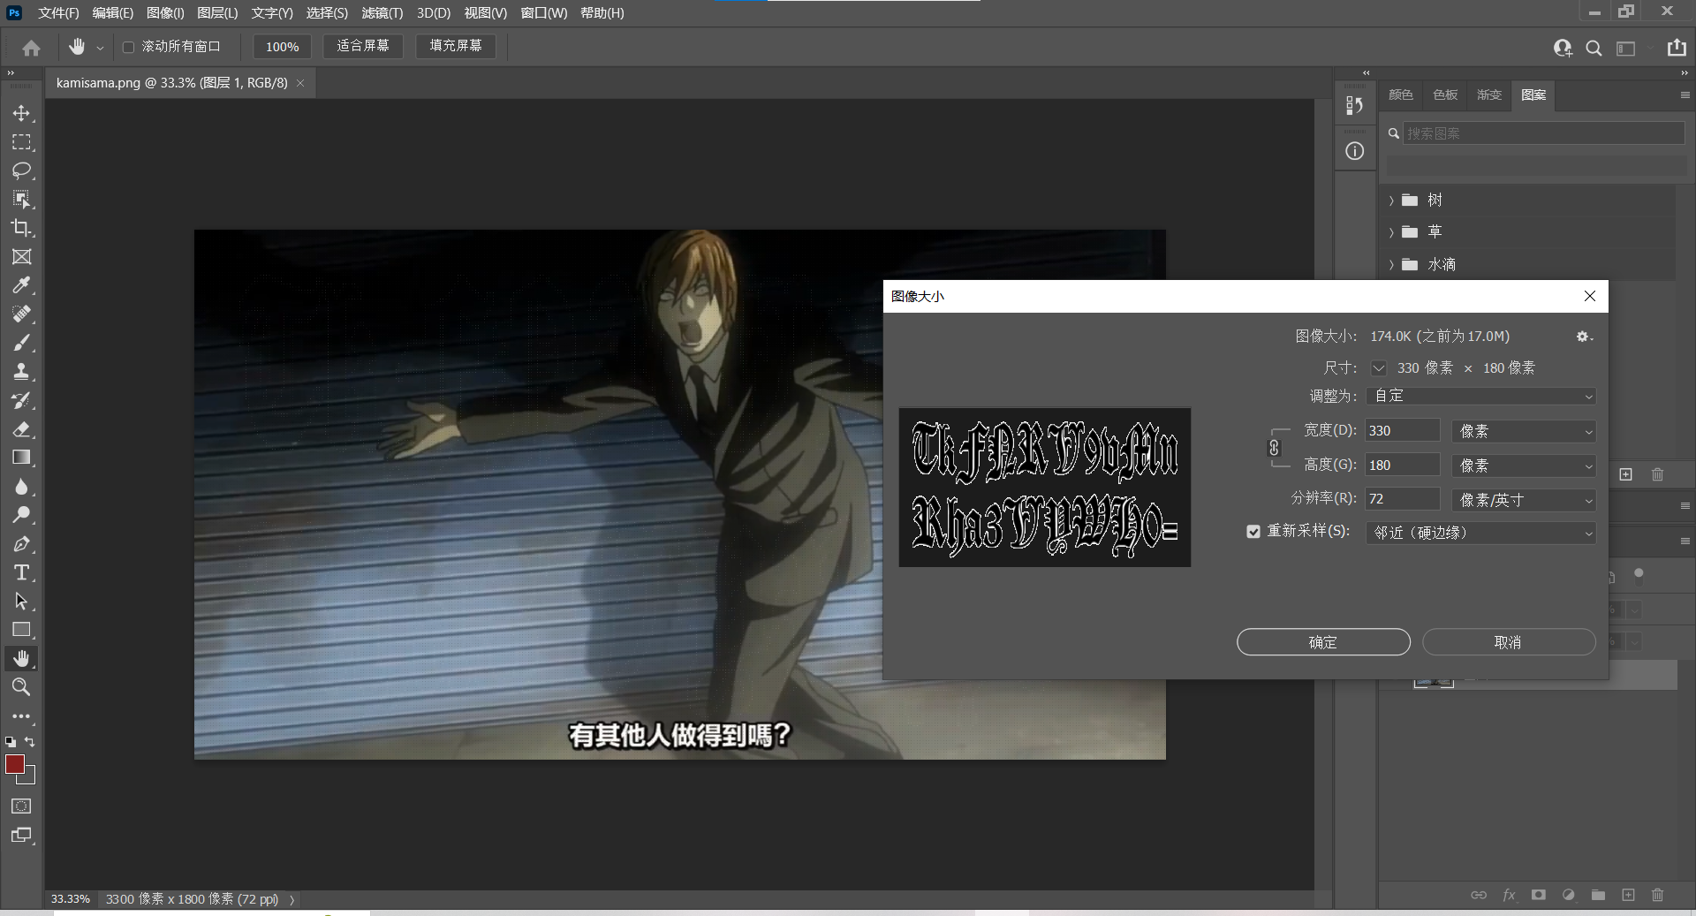The image size is (1696, 916).
Task: Toggle Scroll All Windows checkbox
Action: (x=128, y=47)
